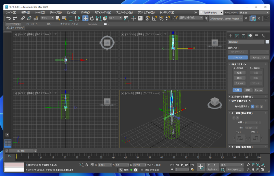Click the Undo arrow icon
The image size is (274, 176).
(x=8, y=18)
